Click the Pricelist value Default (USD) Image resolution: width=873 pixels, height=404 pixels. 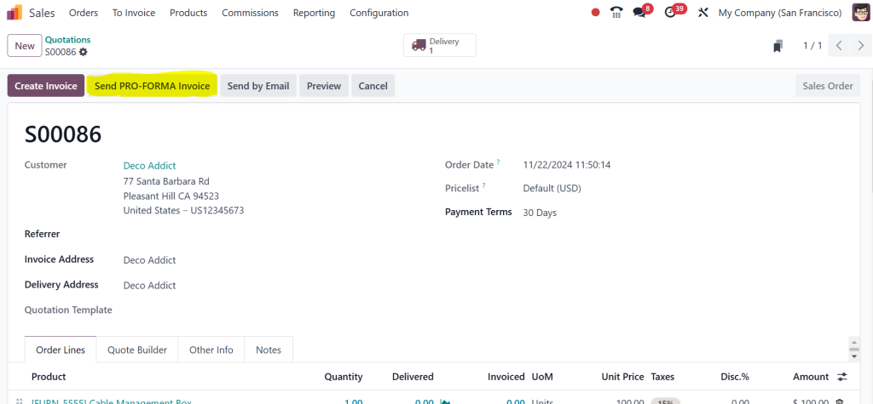552,188
